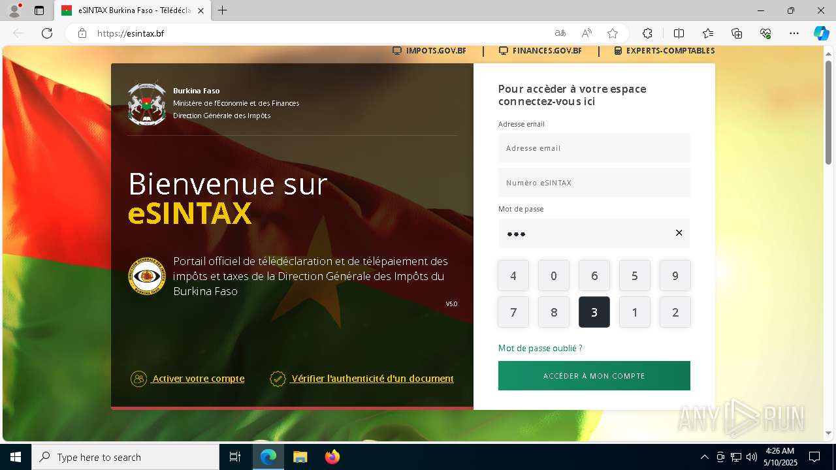Click the Activer votre compte user icon

pos(138,379)
